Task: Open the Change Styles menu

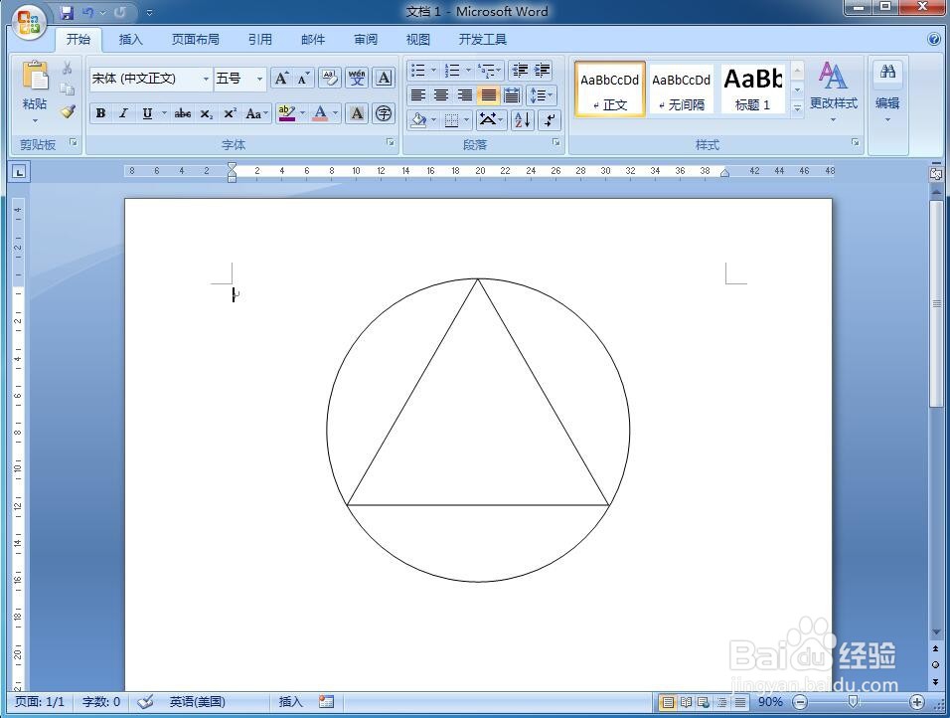Action: pos(833,90)
